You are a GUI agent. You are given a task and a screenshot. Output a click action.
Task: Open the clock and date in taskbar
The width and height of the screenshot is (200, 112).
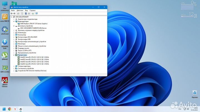click(194, 109)
